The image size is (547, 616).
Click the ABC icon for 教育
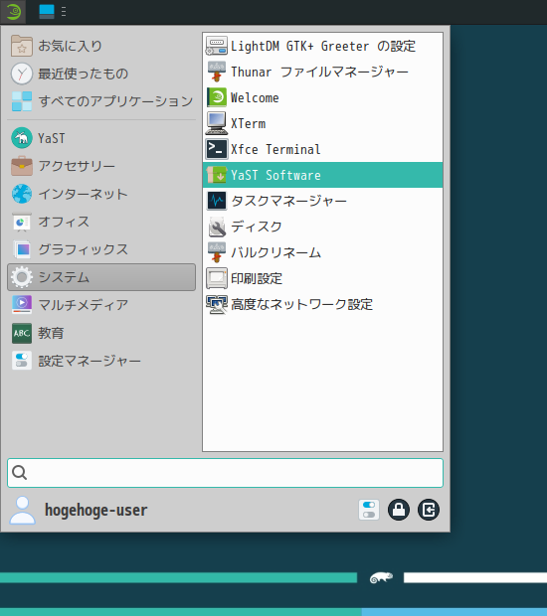pyautogui.click(x=22, y=333)
